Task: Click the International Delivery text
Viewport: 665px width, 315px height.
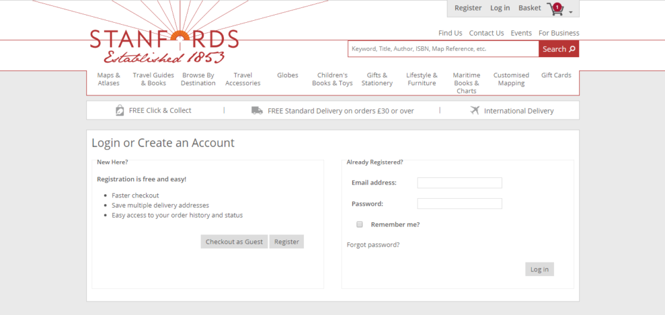Action: click(519, 111)
